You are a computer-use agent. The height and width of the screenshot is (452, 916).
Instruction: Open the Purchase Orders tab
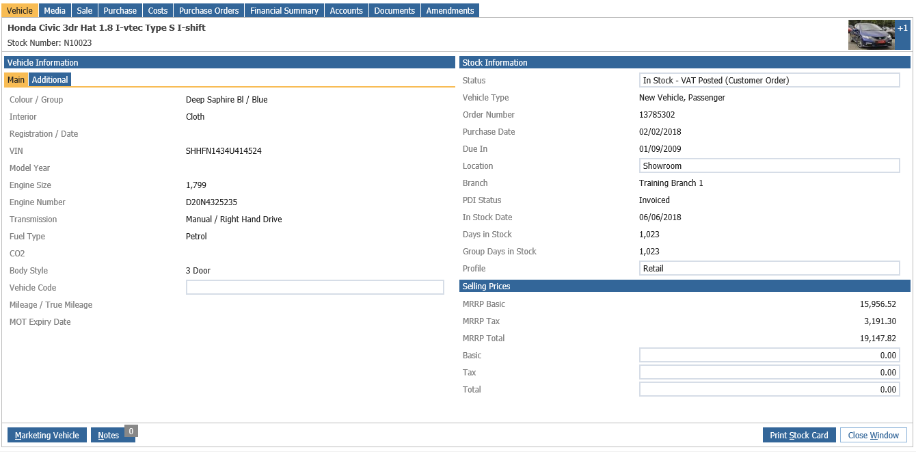[209, 10]
